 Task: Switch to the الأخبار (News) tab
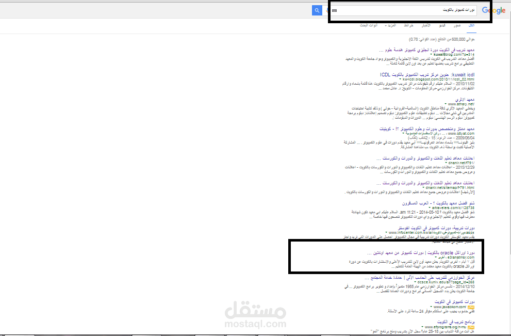426,25
